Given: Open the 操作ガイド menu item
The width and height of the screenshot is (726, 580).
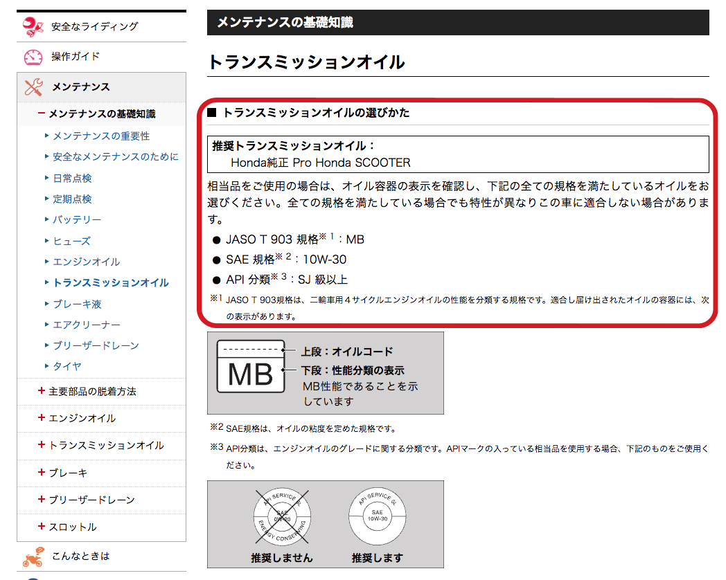Looking at the screenshot, I should (76, 57).
